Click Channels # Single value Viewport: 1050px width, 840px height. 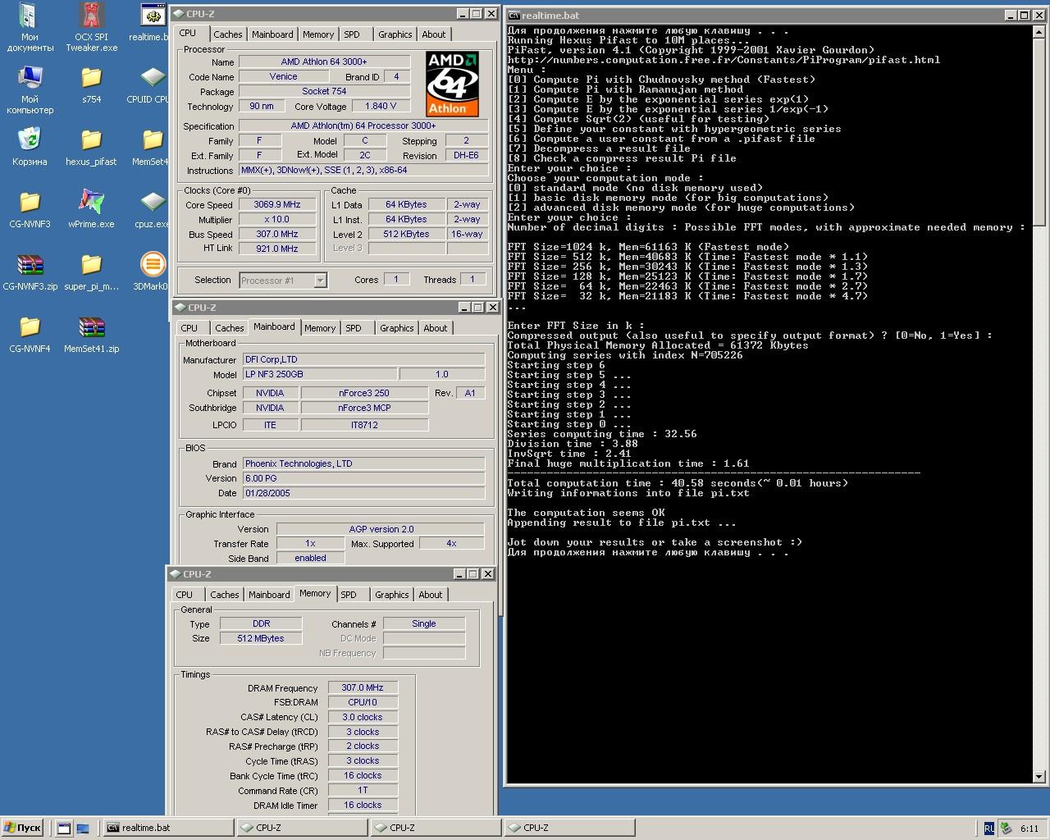point(424,623)
